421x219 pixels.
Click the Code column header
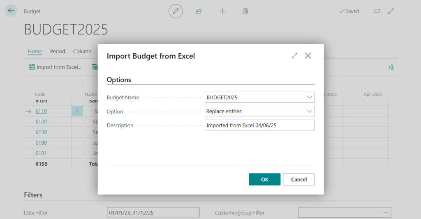pyautogui.click(x=40, y=94)
